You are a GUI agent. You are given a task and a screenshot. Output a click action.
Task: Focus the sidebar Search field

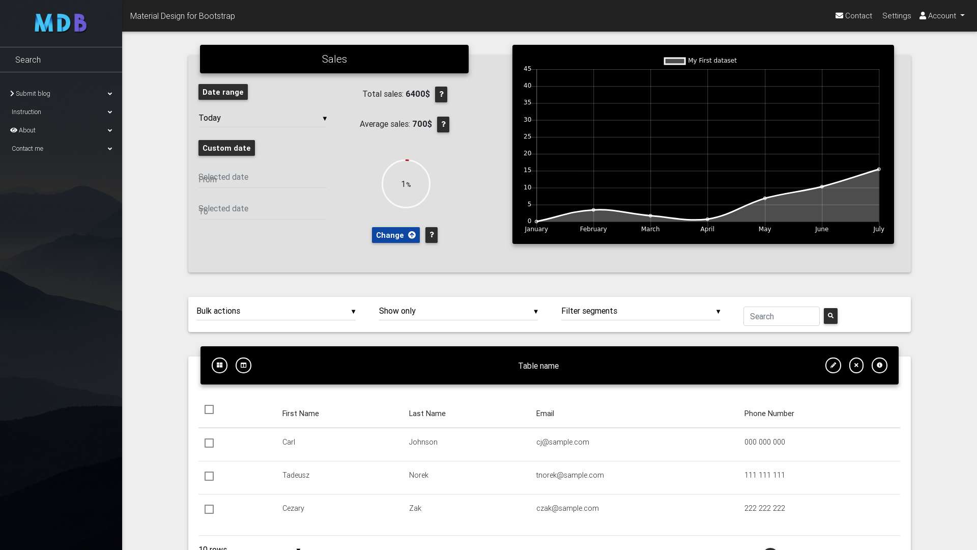[x=61, y=60]
